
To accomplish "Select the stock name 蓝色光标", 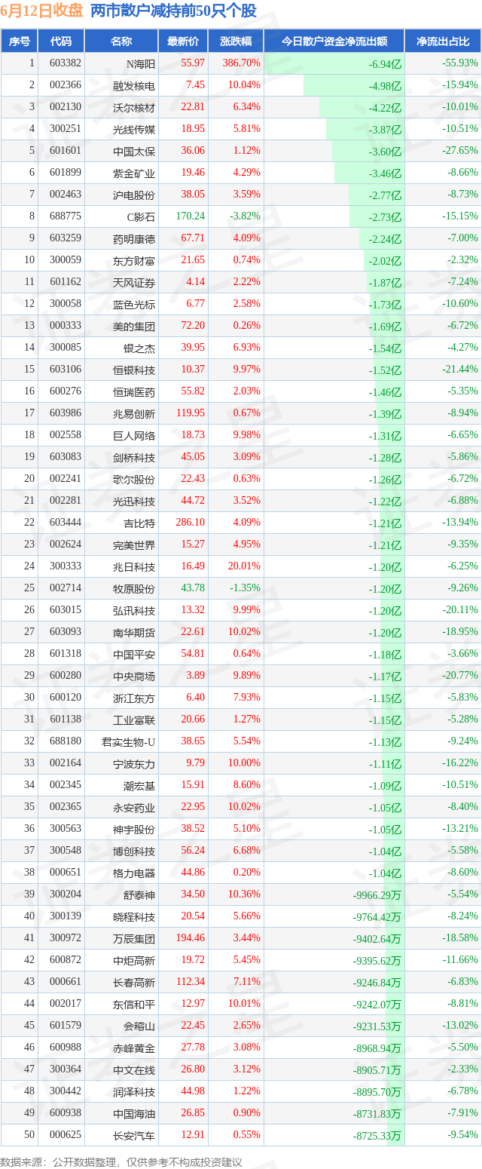I will 134,304.
